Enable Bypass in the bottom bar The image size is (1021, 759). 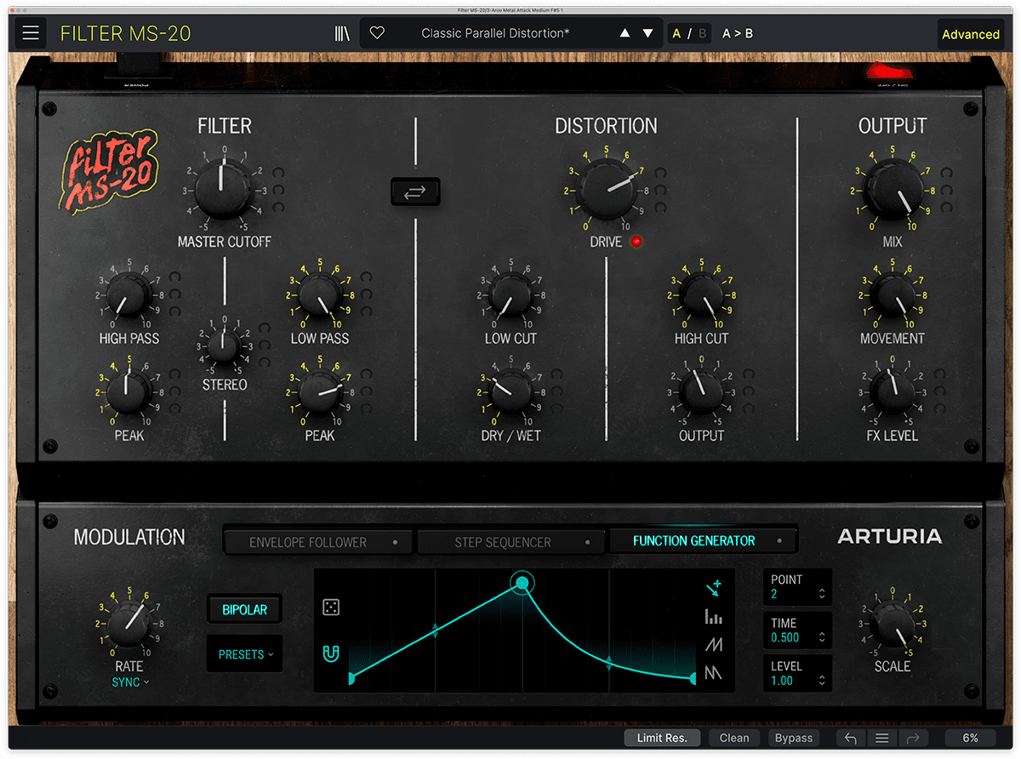click(x=794, y=738)
